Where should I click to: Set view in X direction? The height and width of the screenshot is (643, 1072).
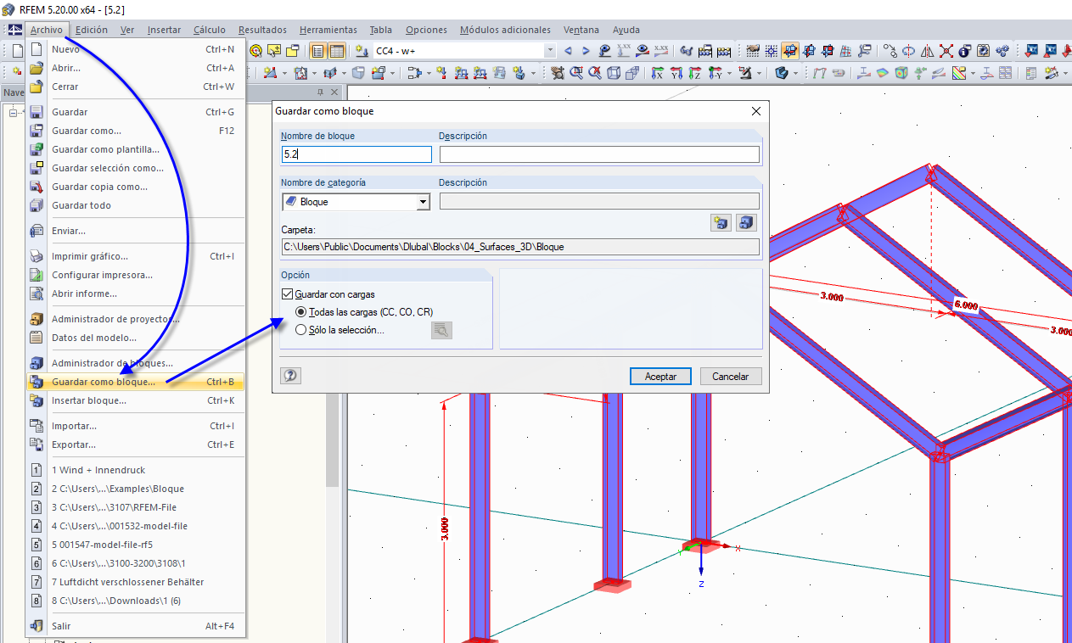(x=656, y=73)
